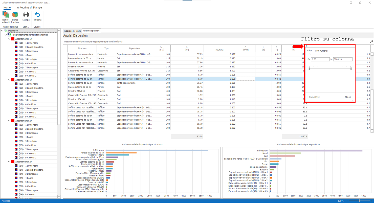Click the right handle of filter range slider

(351, 69)
